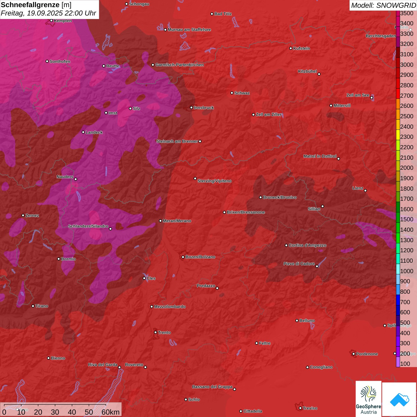Click the 'Mezzolombardo' label
The image size is (417, 417).
170,306
